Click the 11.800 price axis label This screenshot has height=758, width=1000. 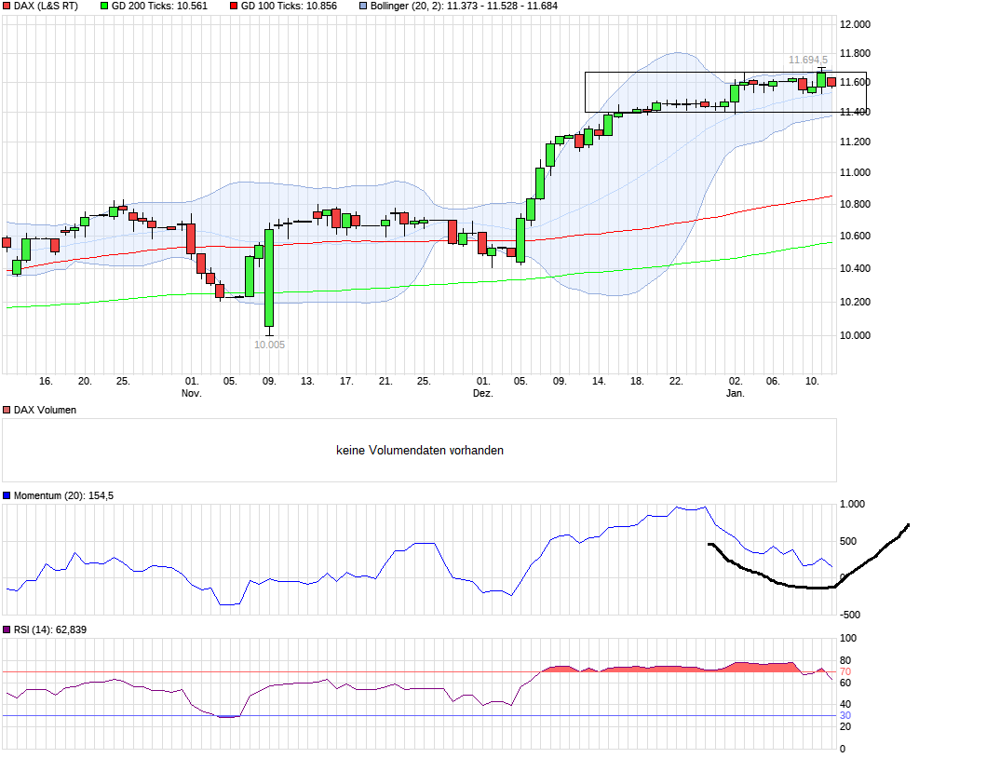(x=855, y=54)
